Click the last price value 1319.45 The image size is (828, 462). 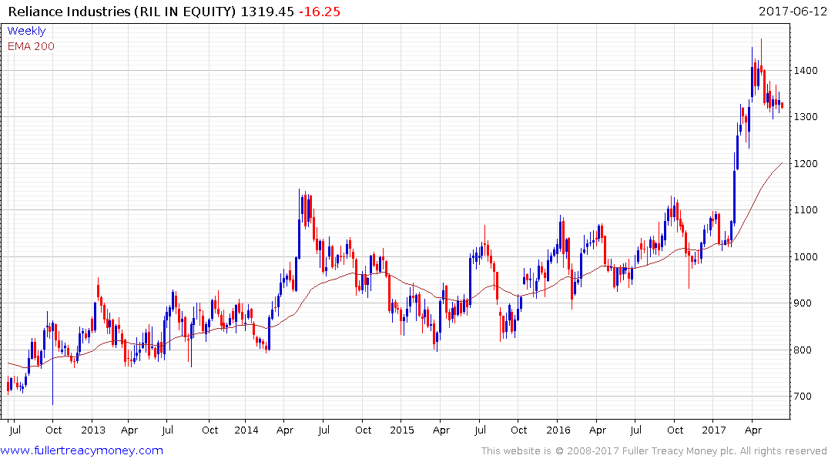[x=267, y=12]
